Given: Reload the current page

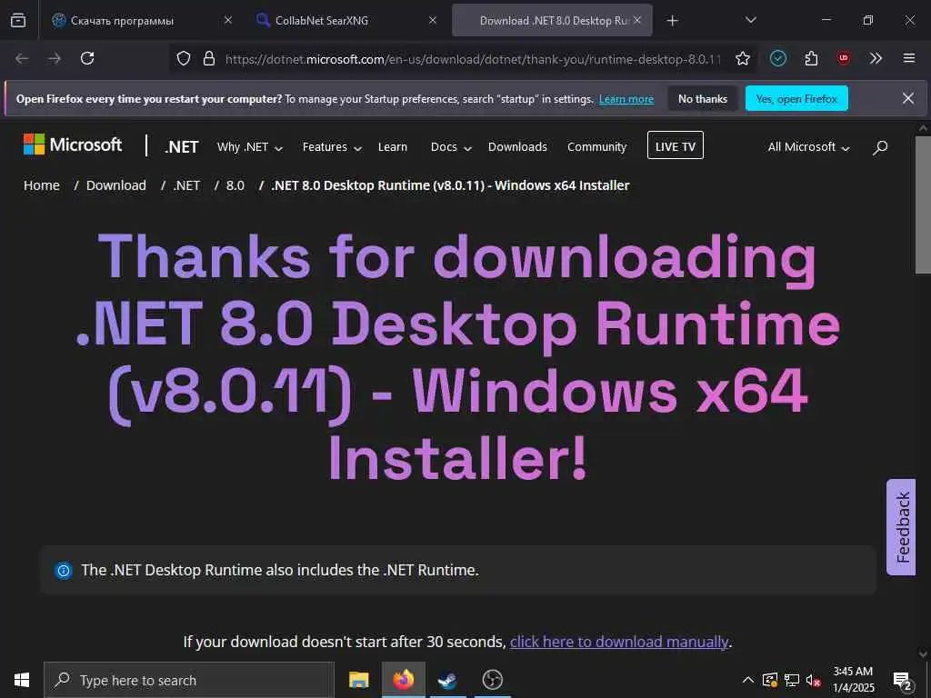Looking at the screenshot, I should coord(87,58).
